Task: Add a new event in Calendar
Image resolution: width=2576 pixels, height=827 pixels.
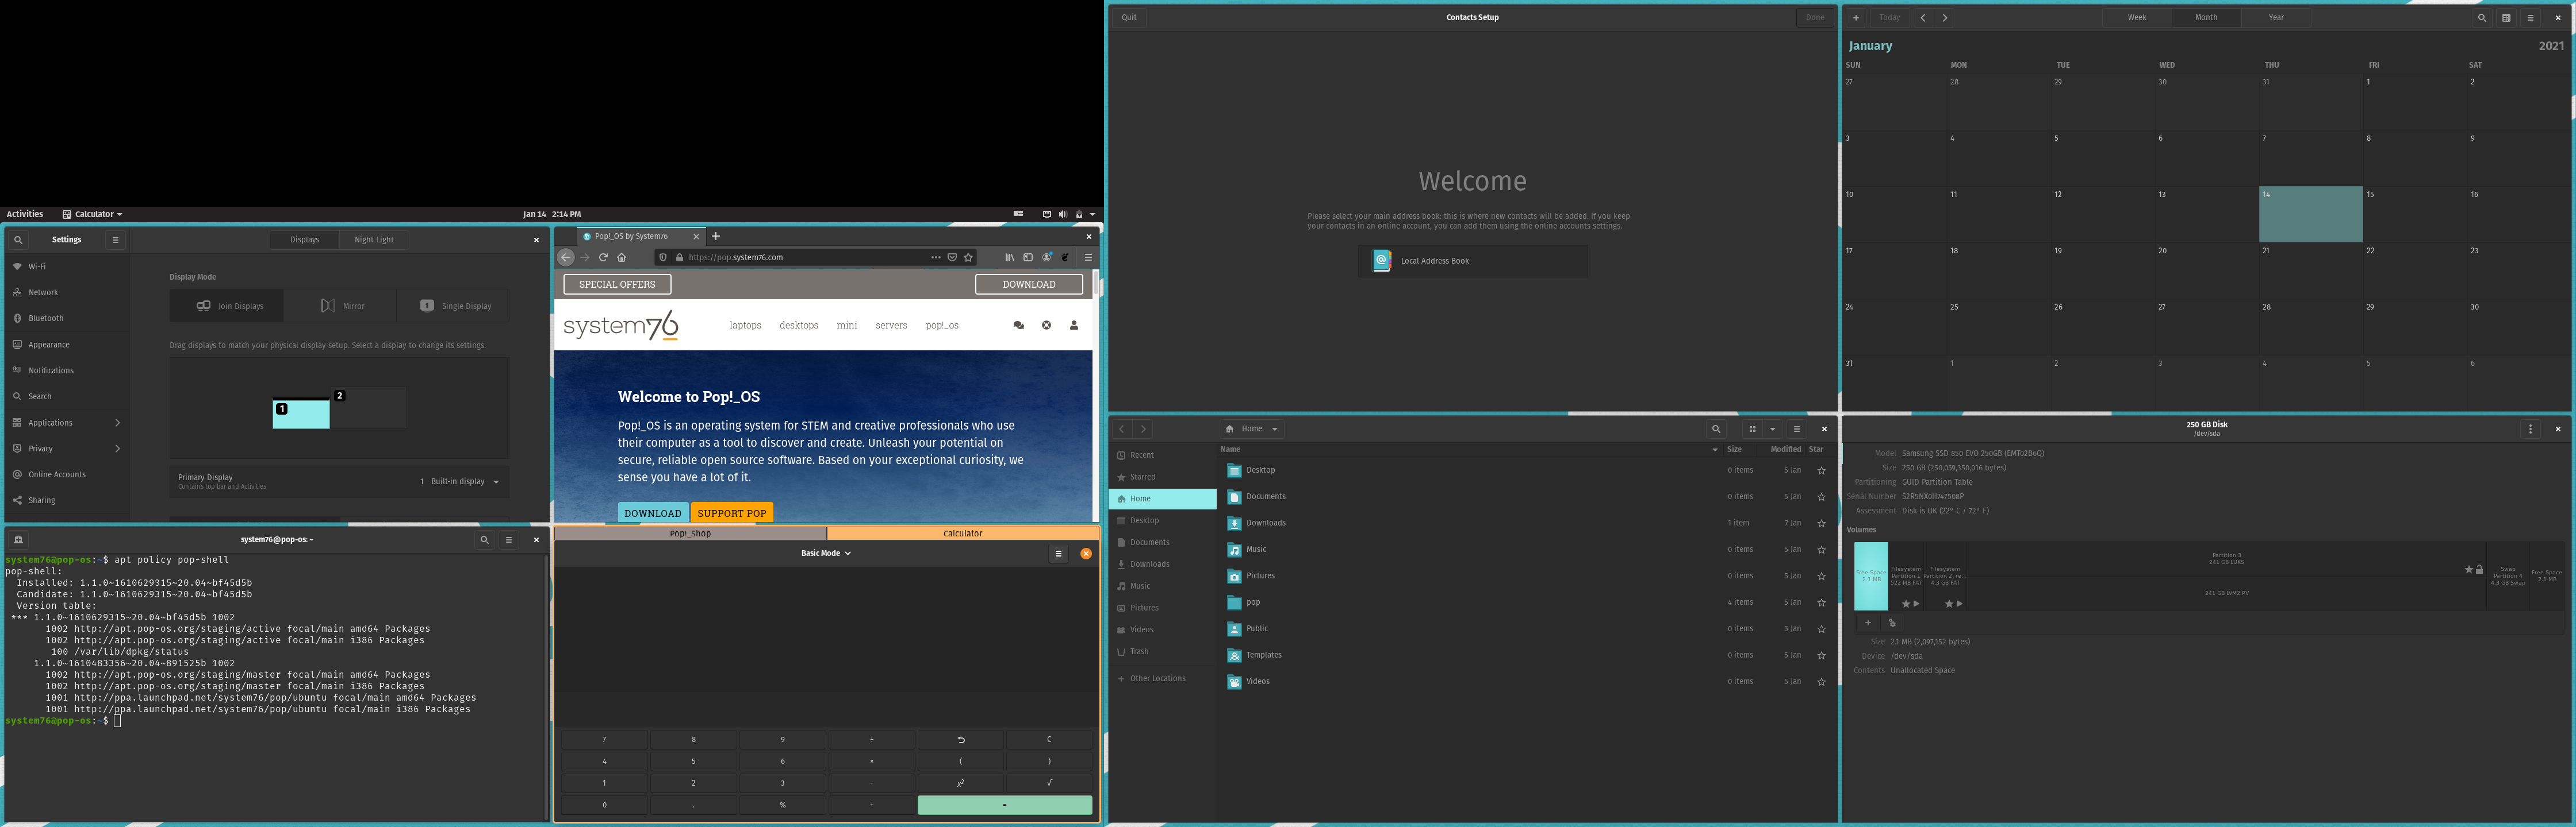Action: pos(1856,18)
